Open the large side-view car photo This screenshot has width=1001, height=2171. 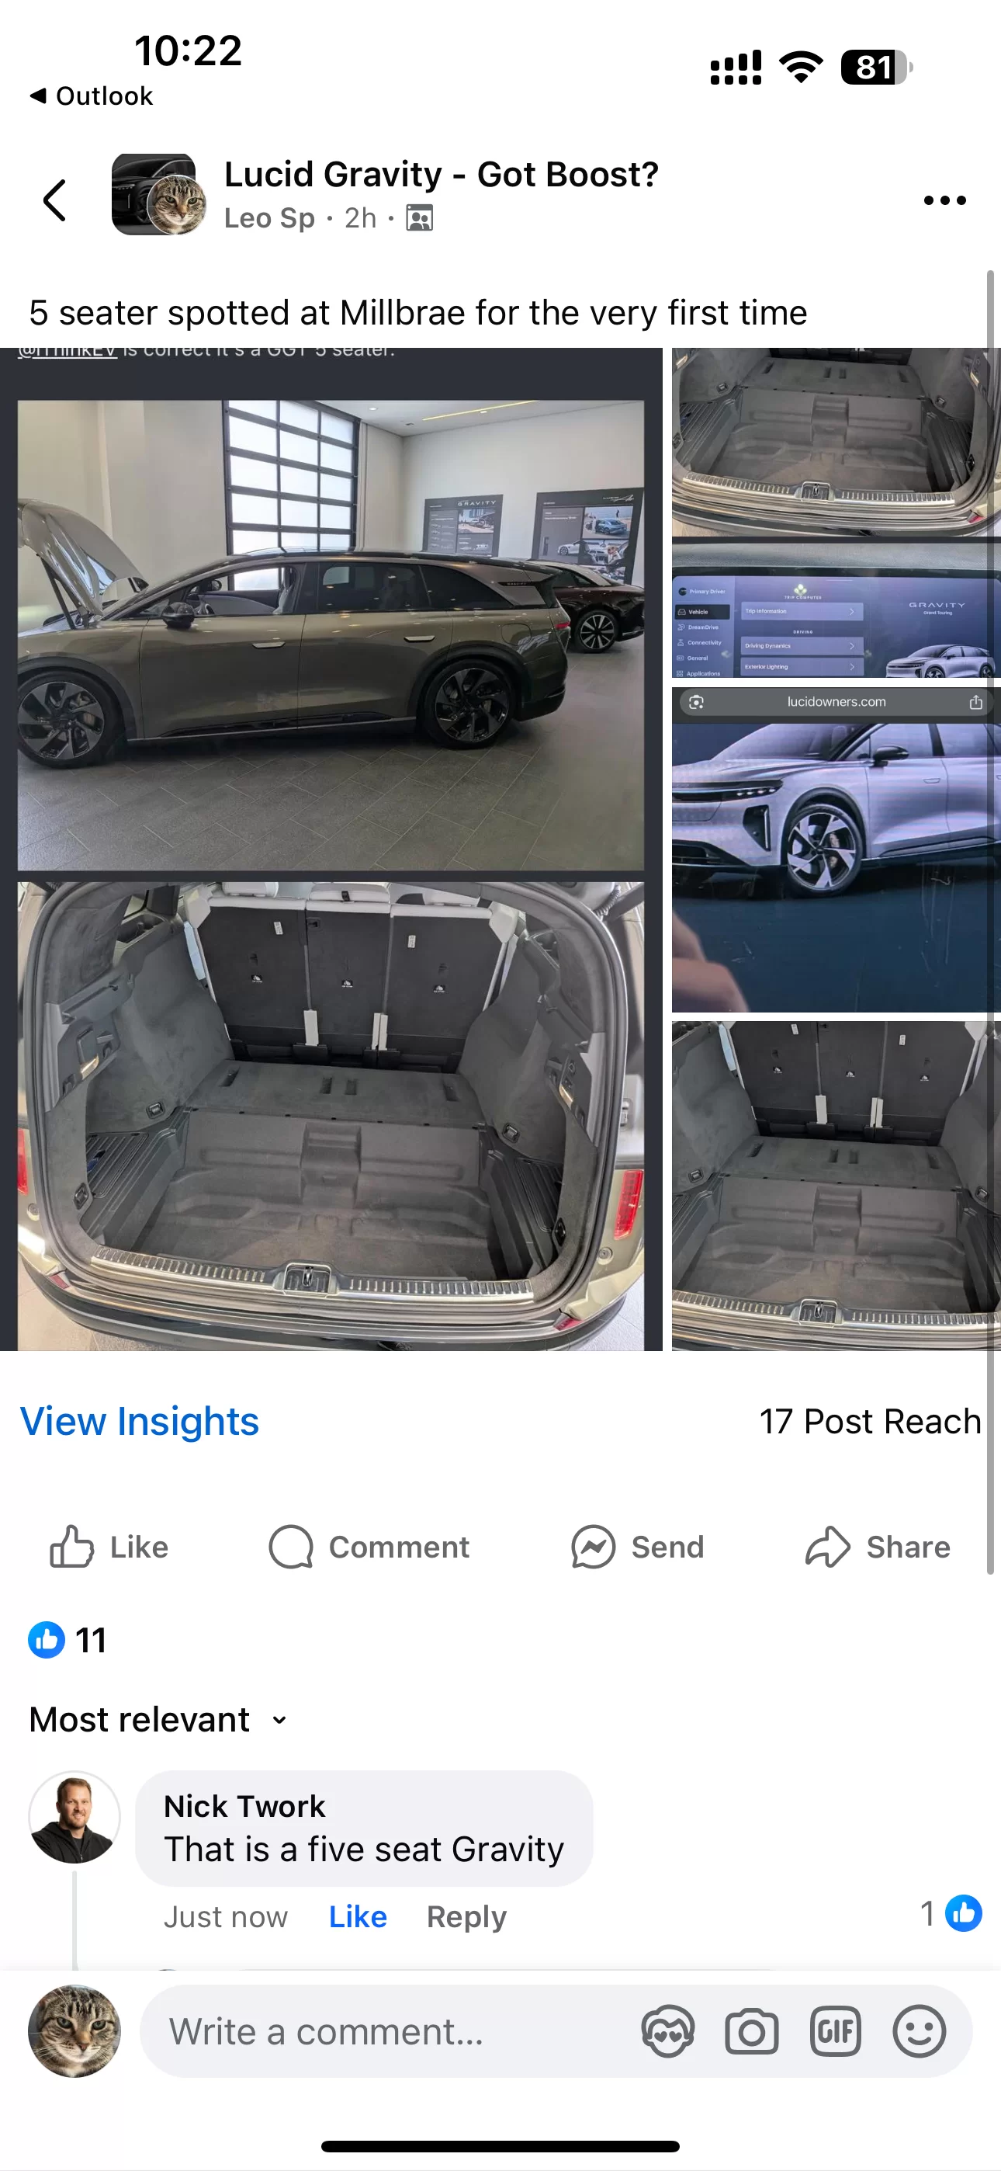(331, 635)
